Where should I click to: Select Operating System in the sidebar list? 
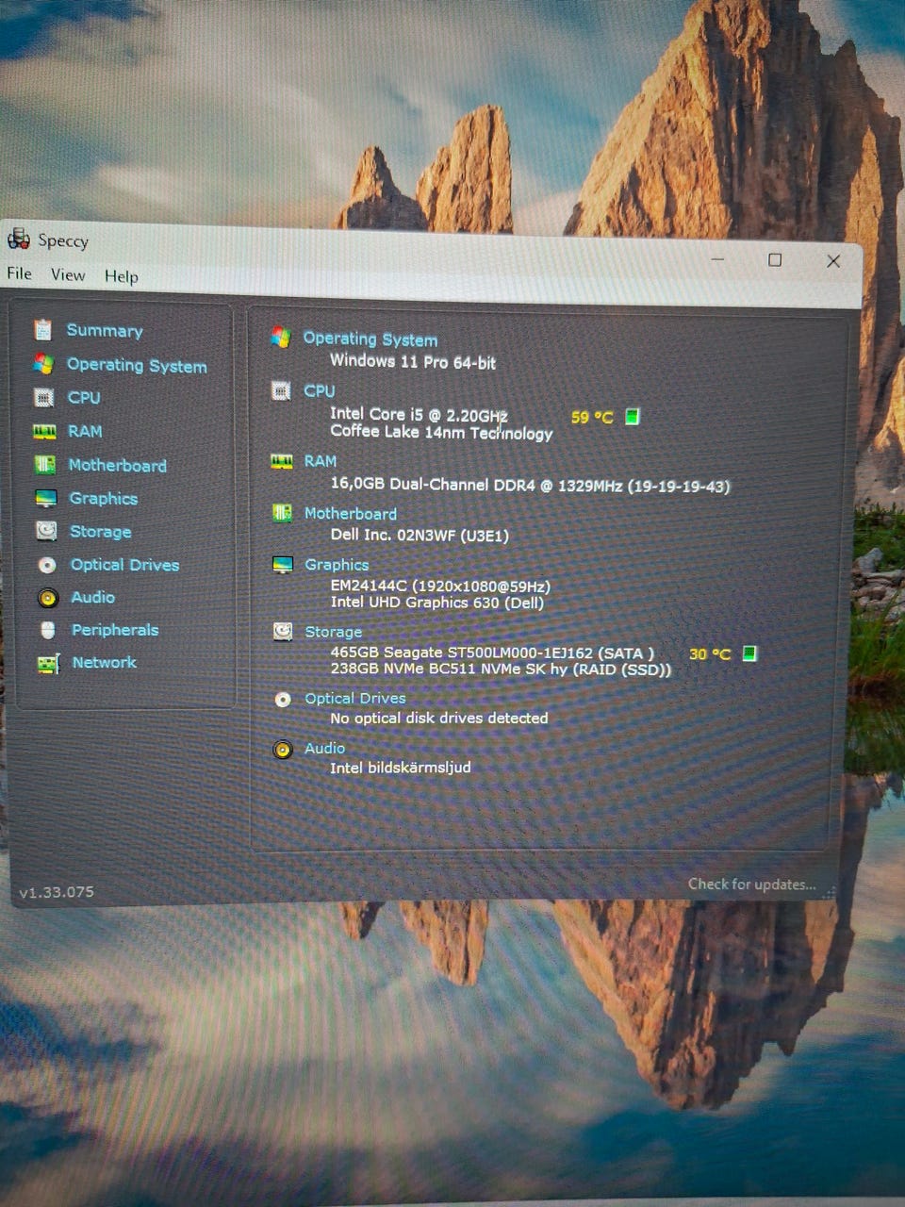coord(137,365)
